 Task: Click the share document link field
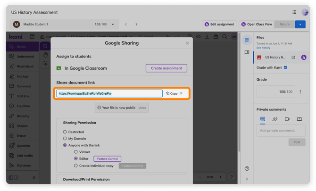(109, 93)
